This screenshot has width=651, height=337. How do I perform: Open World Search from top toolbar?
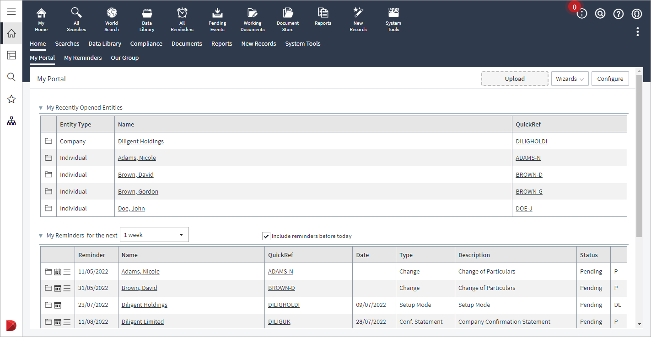pyautogui.click(x=111, y=20)
